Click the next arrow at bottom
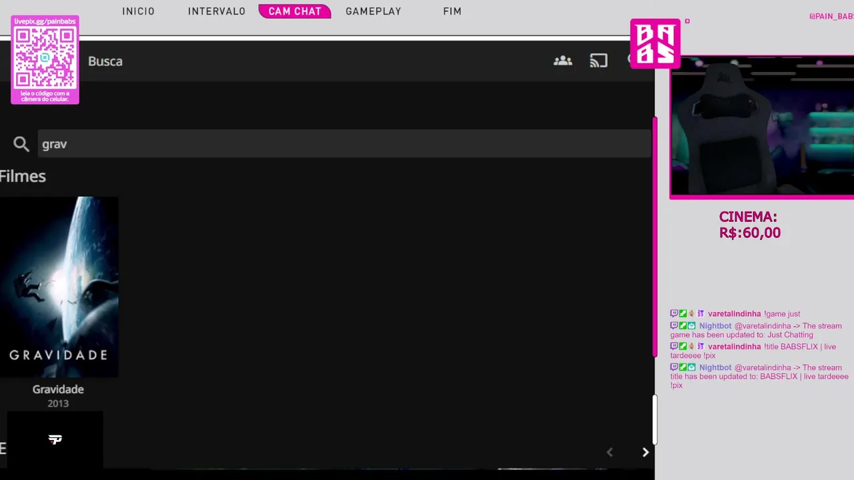The image size is (854, 480). pyautogui.click(x=645, y=452)
